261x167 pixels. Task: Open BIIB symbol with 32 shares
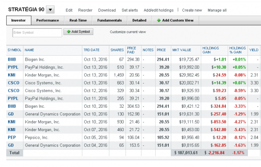pyautogui.click(x=12, y=106)
